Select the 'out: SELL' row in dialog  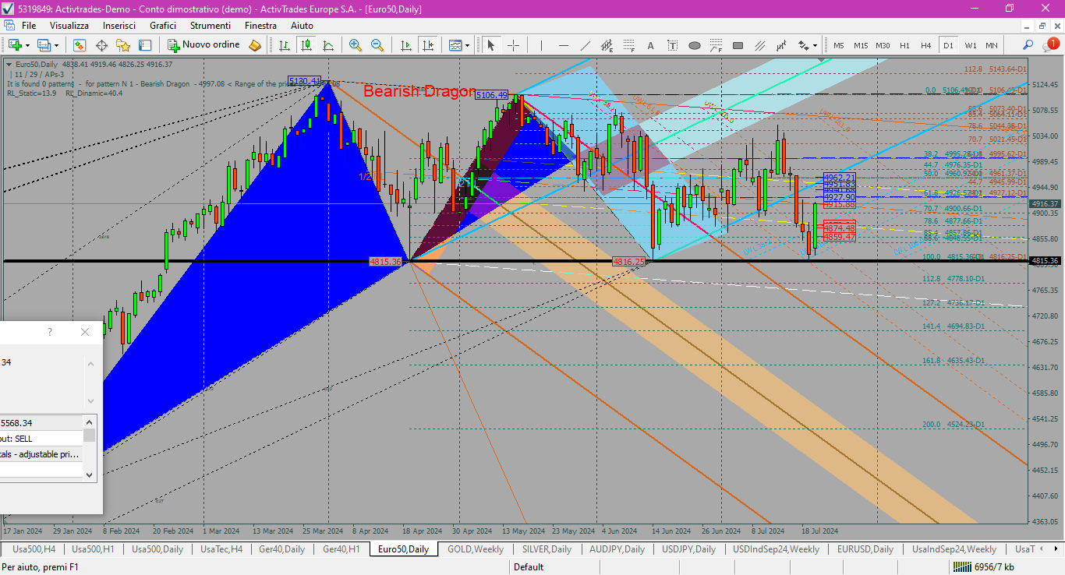42,439
